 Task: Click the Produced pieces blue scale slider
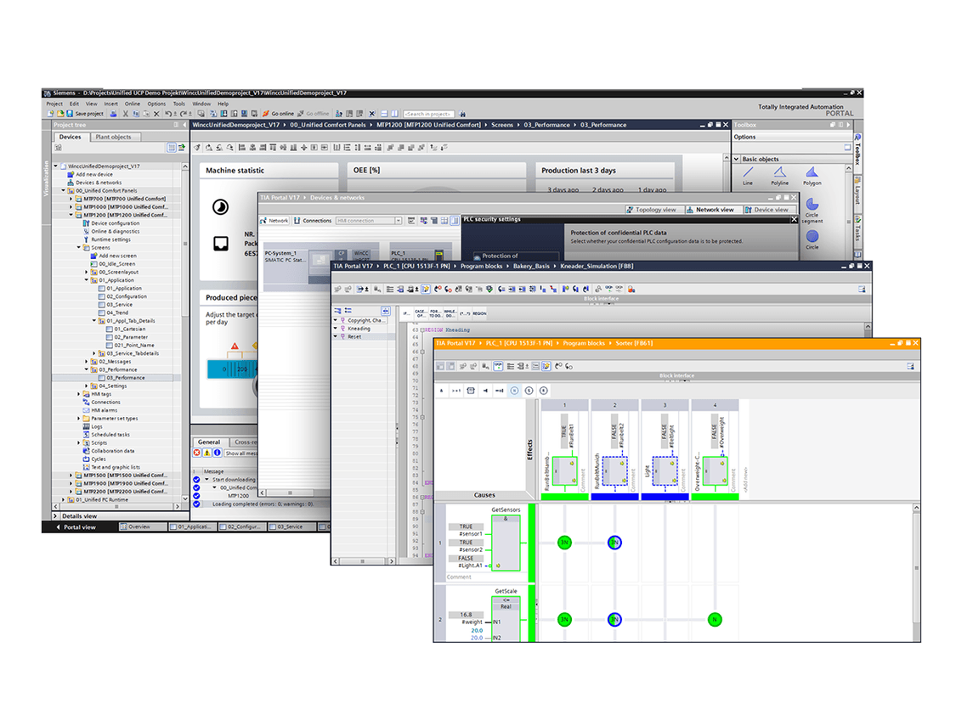(x=232, y=369)
